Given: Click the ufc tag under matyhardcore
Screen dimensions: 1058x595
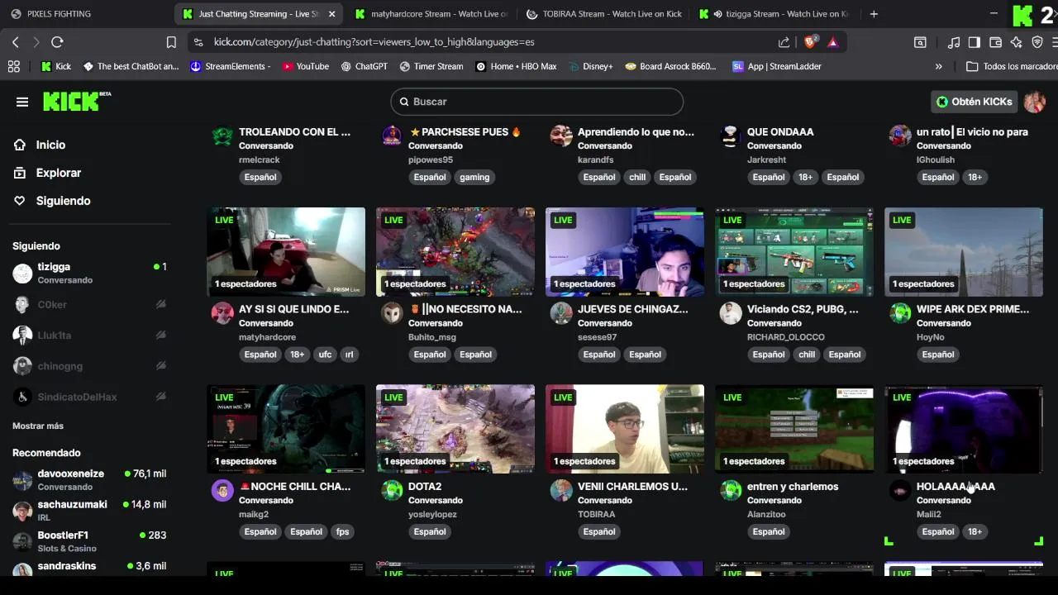Looking at the screenshot, I should pyautogui.click(x=325, y=355).
